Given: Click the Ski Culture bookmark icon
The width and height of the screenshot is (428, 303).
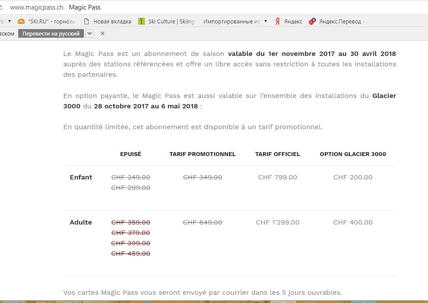Looking at the screenshot, I should [x=142, y=21].
